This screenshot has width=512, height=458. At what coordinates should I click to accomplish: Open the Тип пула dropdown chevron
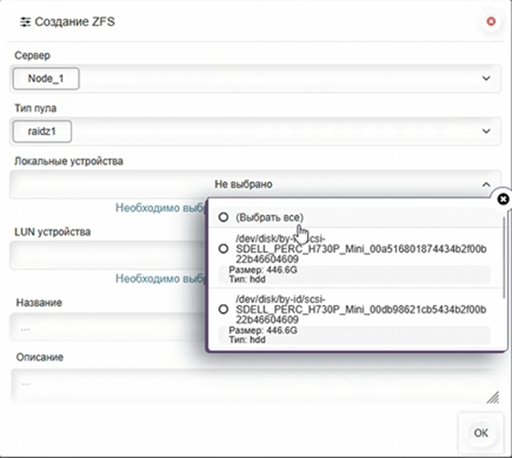[x=486, y=132]
